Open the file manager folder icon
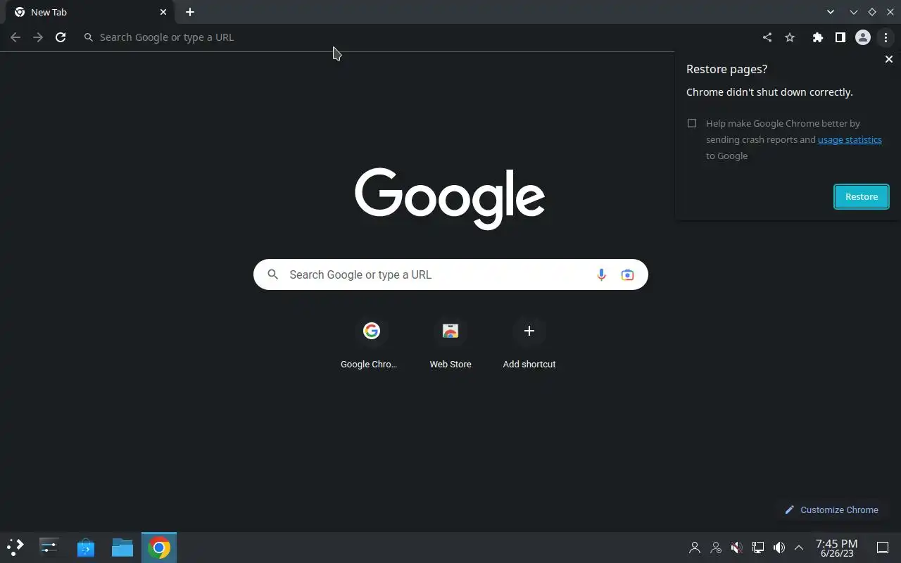 [x=122, y=547]
